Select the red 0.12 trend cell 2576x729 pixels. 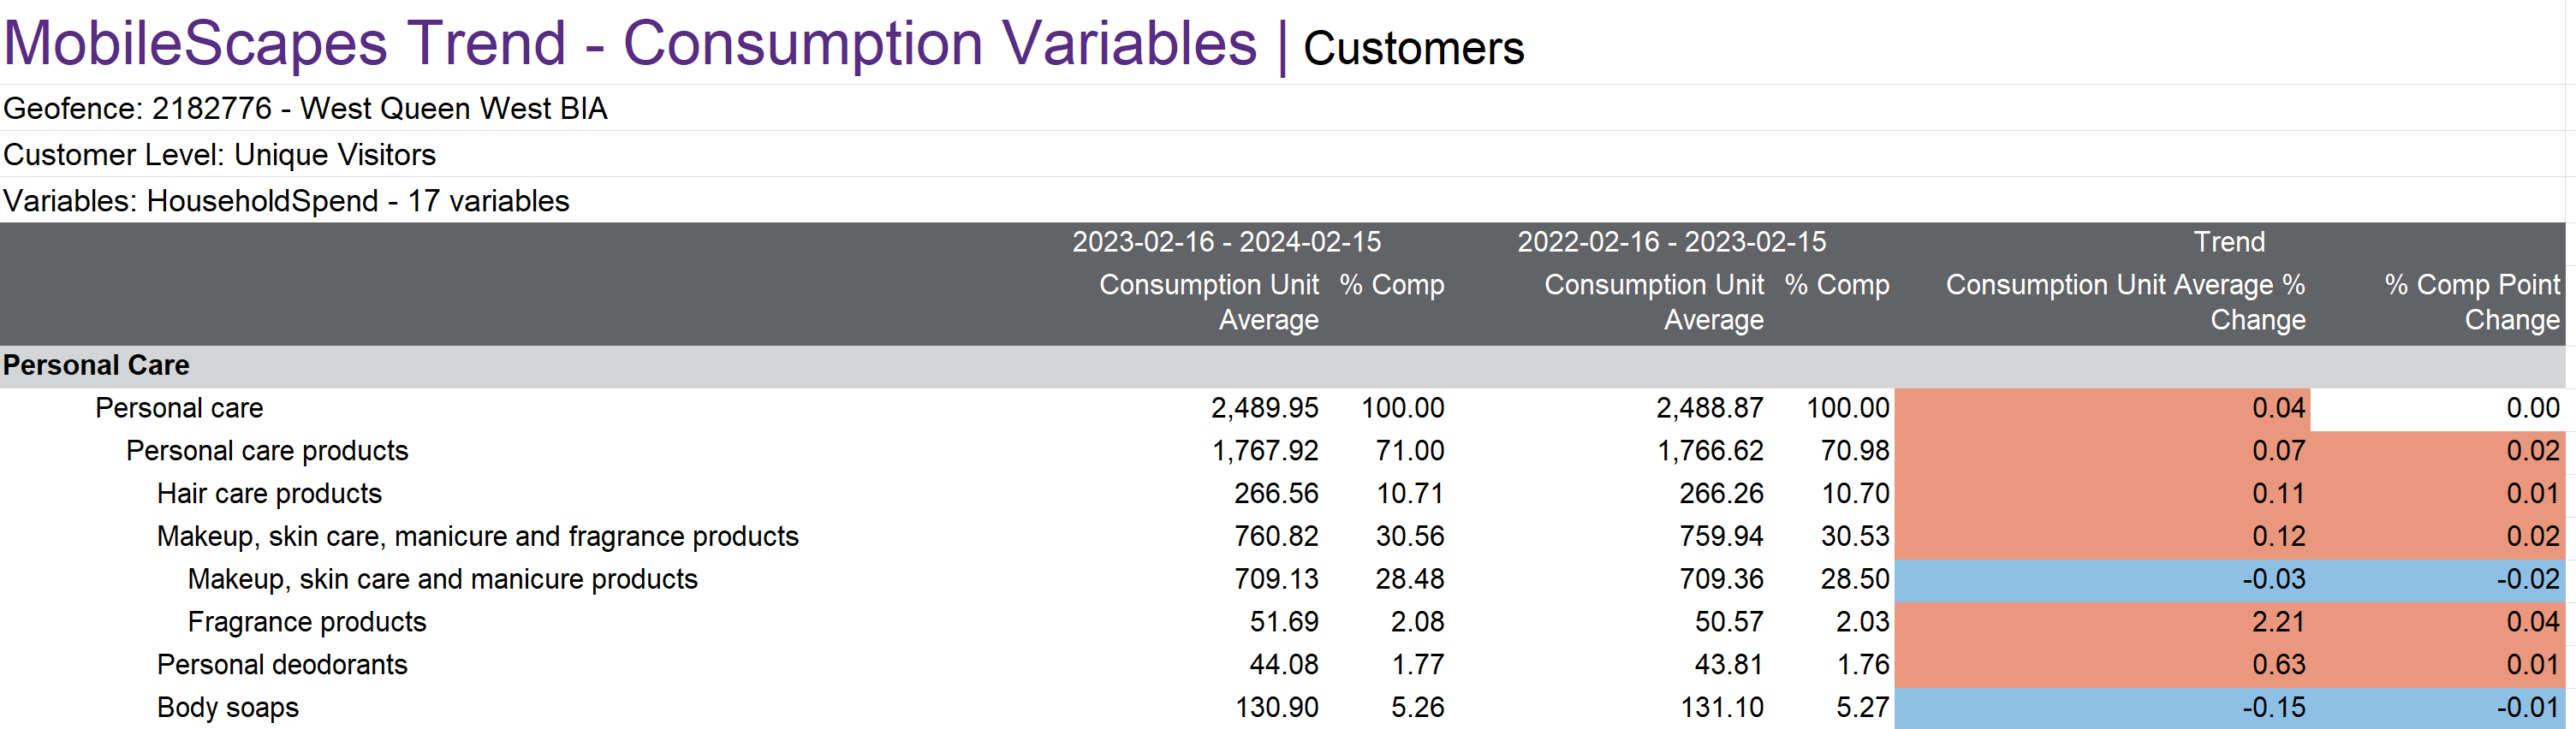point(2102,538)
